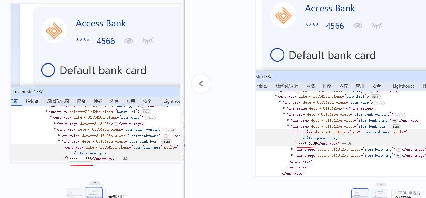
Task: Click flex badge beside item-wapp in right DevTools
Action: click(x=379, y=103)
